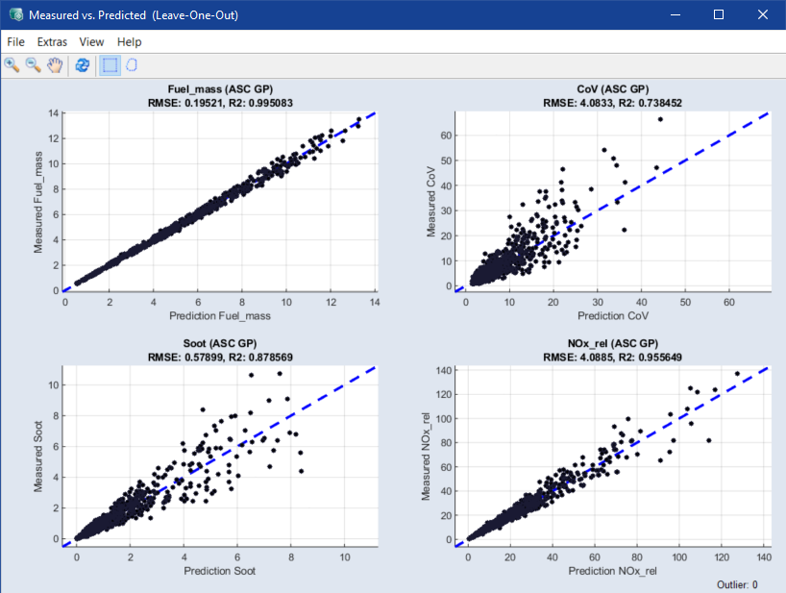Click the Soot (ASC GP) plot title
The image size is (786, 593).
(x=220, y=343)
